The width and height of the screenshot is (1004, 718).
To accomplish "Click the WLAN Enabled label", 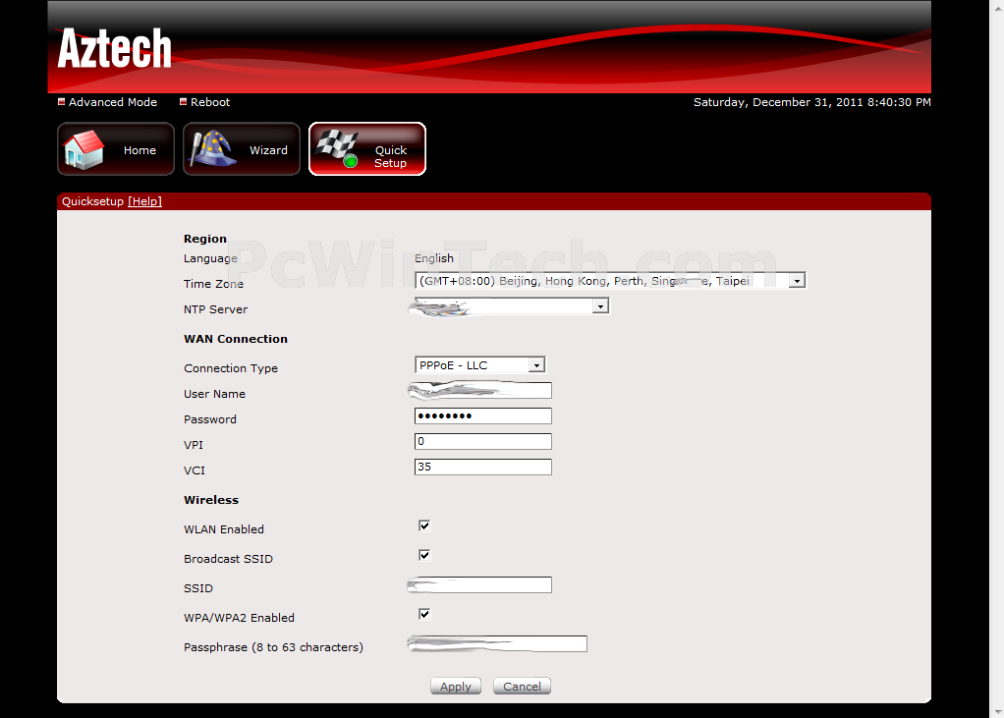I will tap(223, 529).
